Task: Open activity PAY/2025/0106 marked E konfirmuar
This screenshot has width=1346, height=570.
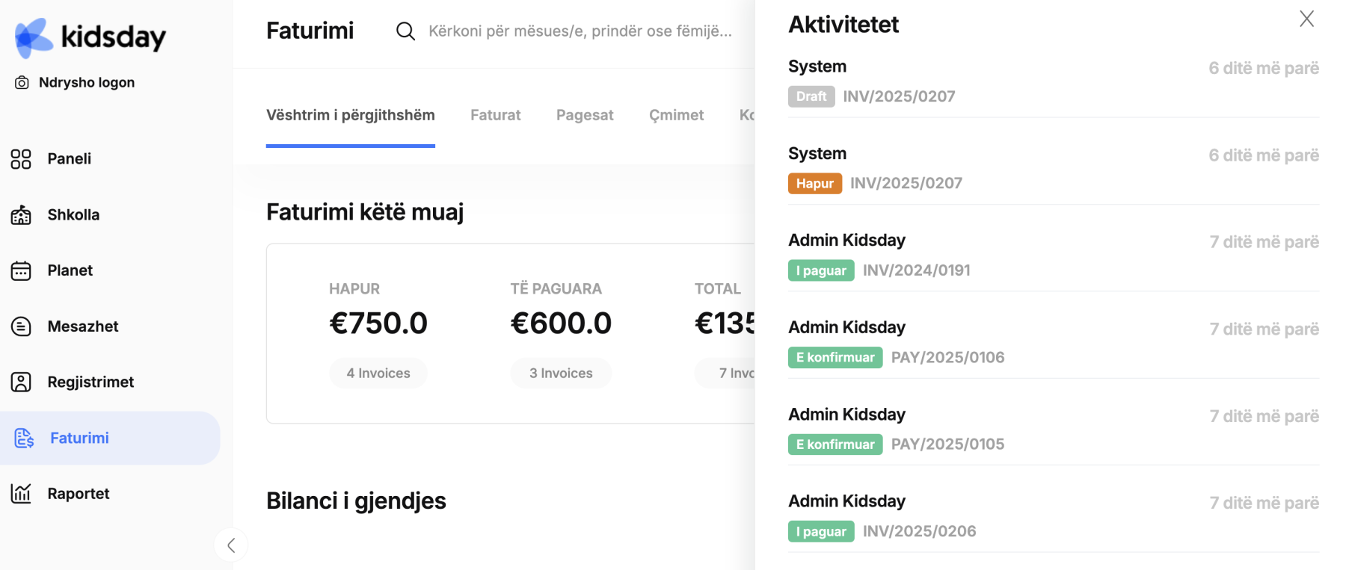Action: pos(1054,343)
